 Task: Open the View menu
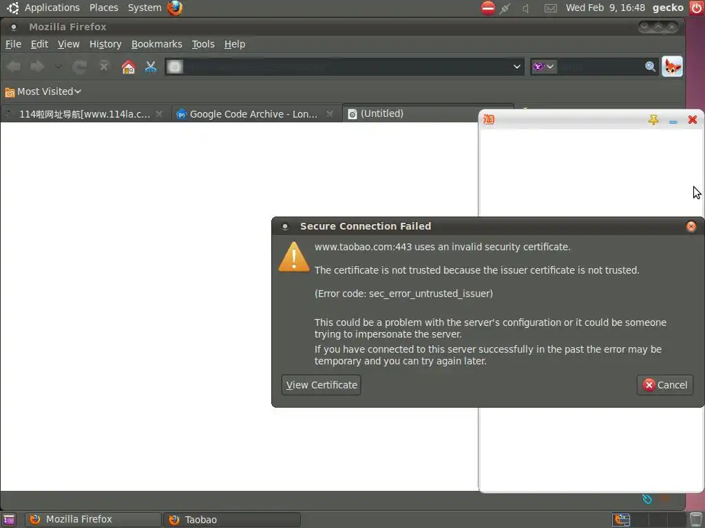point(68,44)
